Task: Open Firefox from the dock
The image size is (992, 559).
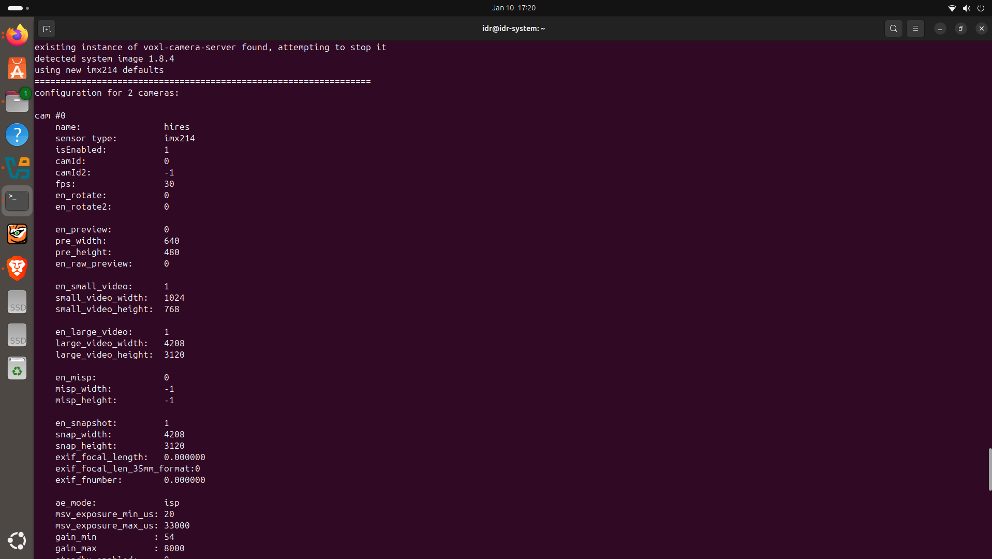Action: click(17, 35)
